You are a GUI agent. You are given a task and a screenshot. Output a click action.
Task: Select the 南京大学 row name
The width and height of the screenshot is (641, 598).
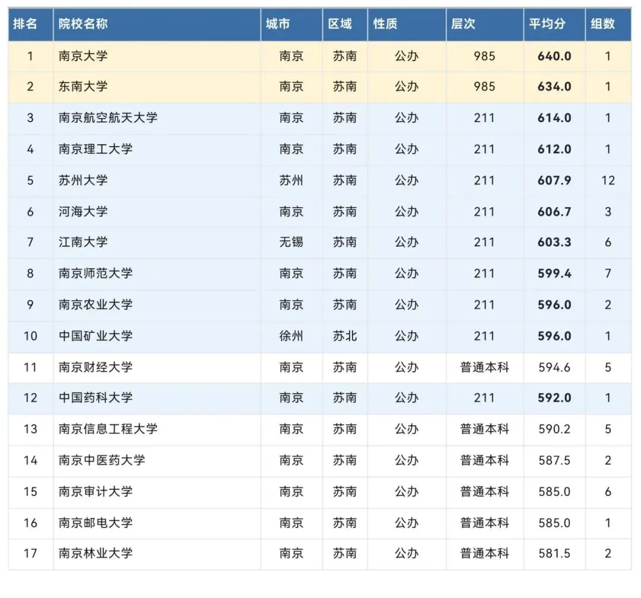[83, 56]
